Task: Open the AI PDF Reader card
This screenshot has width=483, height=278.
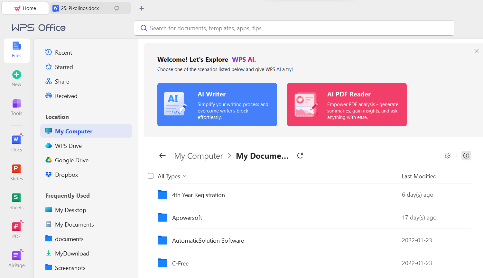Action: click(x=347, y=105)
